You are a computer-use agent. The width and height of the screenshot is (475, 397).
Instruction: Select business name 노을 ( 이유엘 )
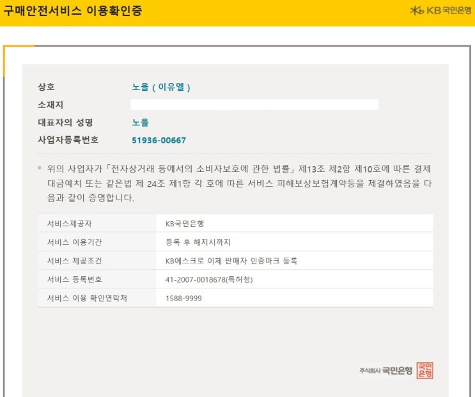161,87
